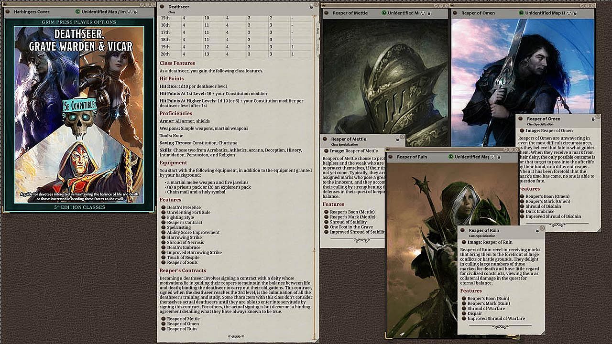Click the Harbingers Cover book artwork

pos(79,115)
